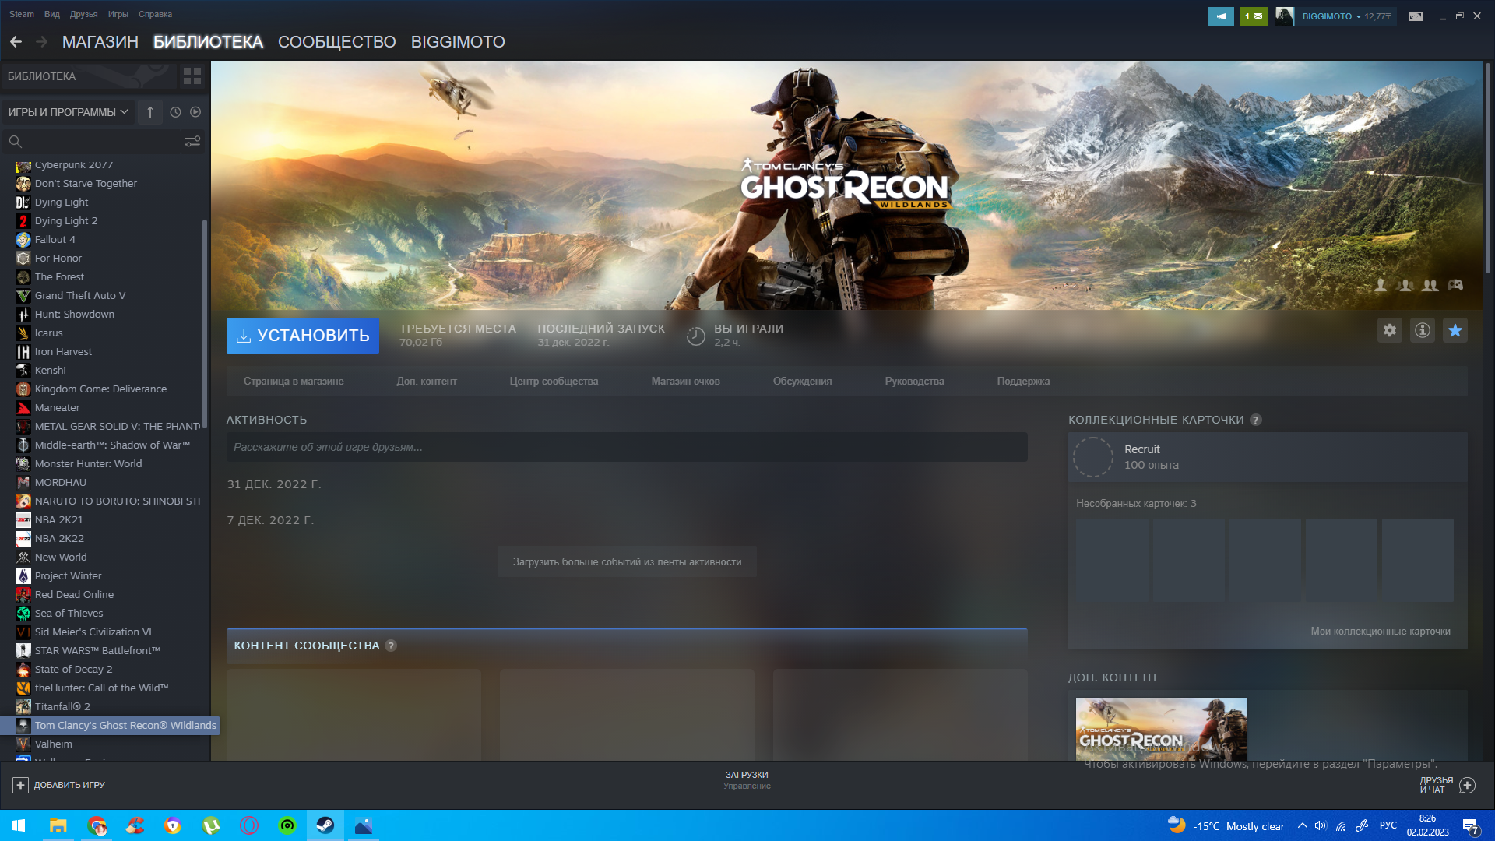Switch keyboard language РУС indicator
The width and height of the screenshot is (1495, 841).
coord(1388,825)
